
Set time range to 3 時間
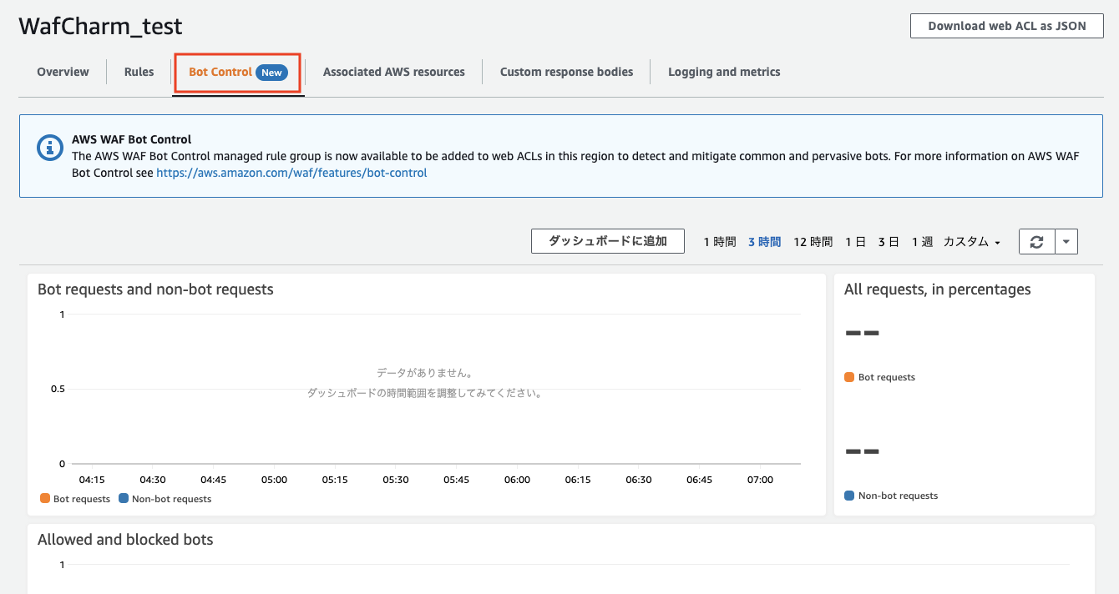click(764, 242)
